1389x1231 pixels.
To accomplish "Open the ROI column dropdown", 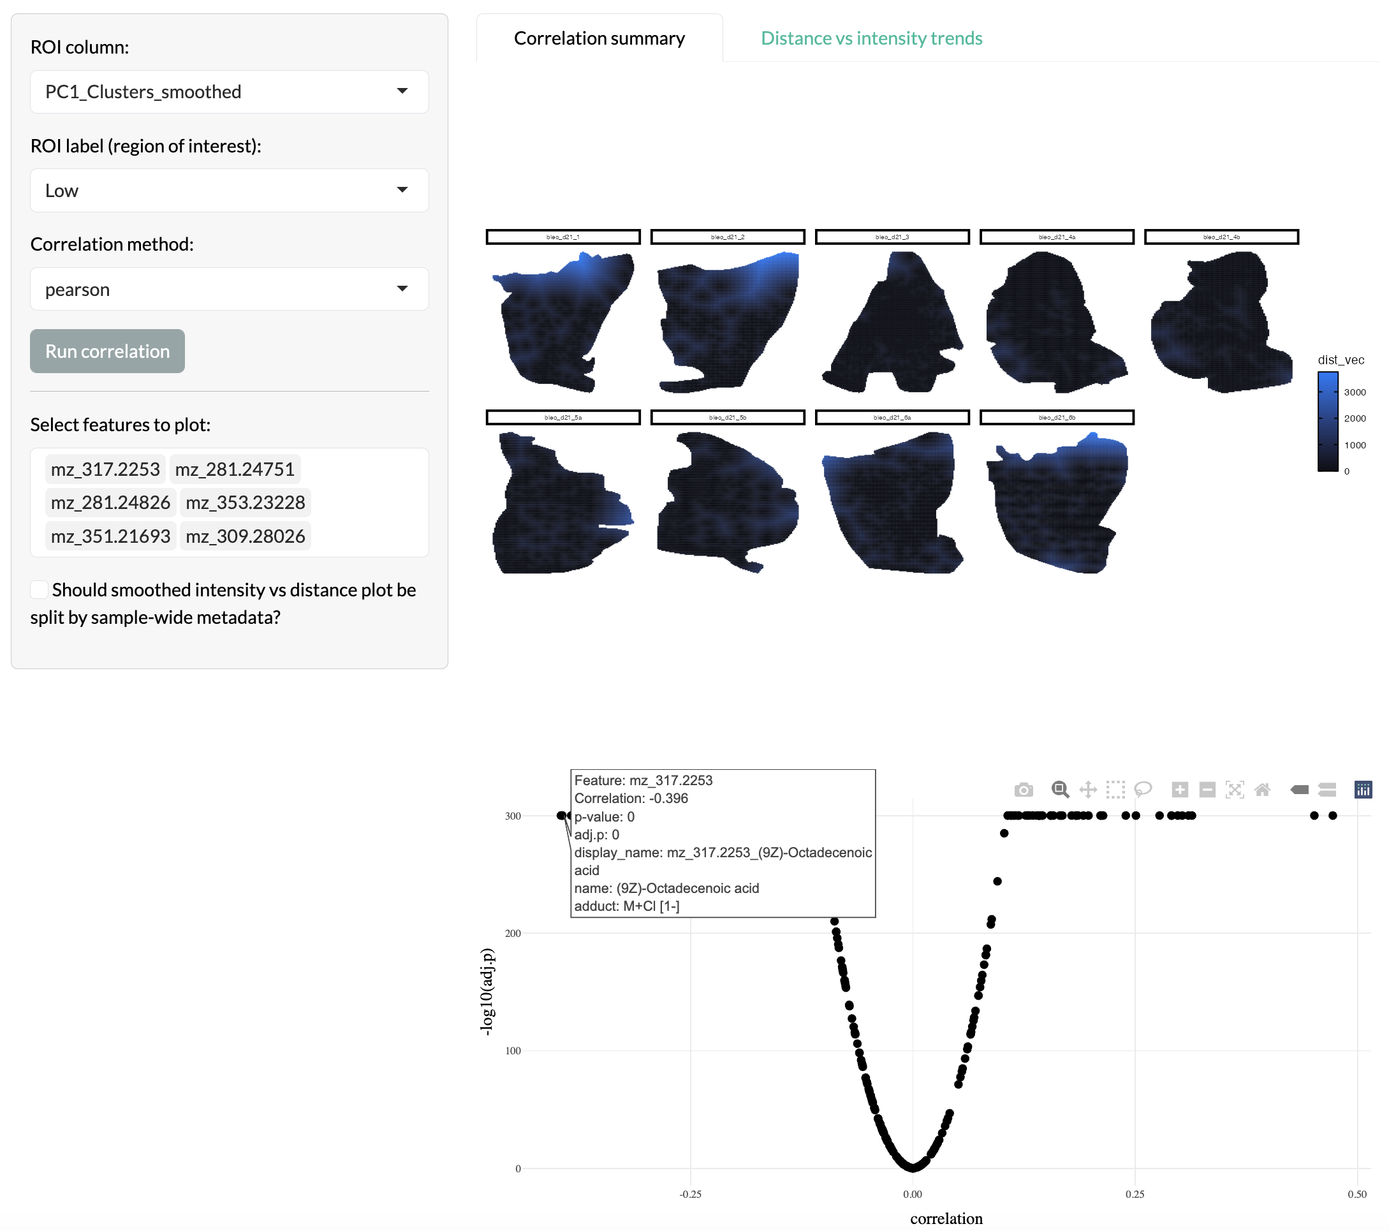I will 230,92.
